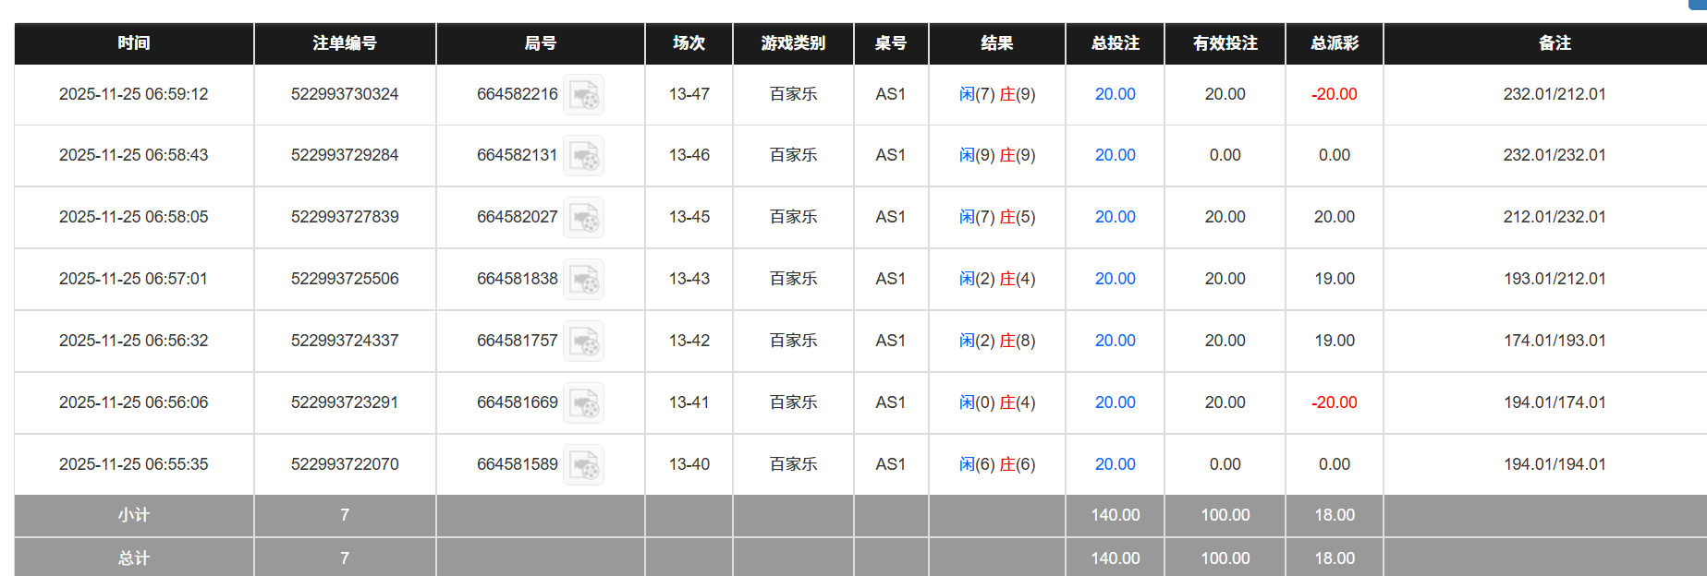Viewport: 1707px width, 576px height.
Task: Play video replay for round 664581838
Action: pyautogui.click(x=583, y=280)
